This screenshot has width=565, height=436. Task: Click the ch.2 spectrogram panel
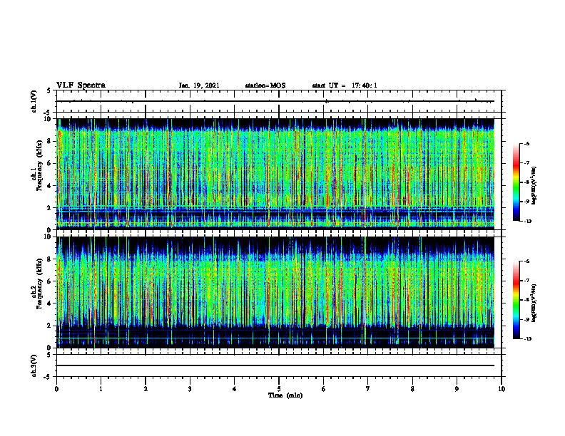pyautogui.click(x=275, y=292)
